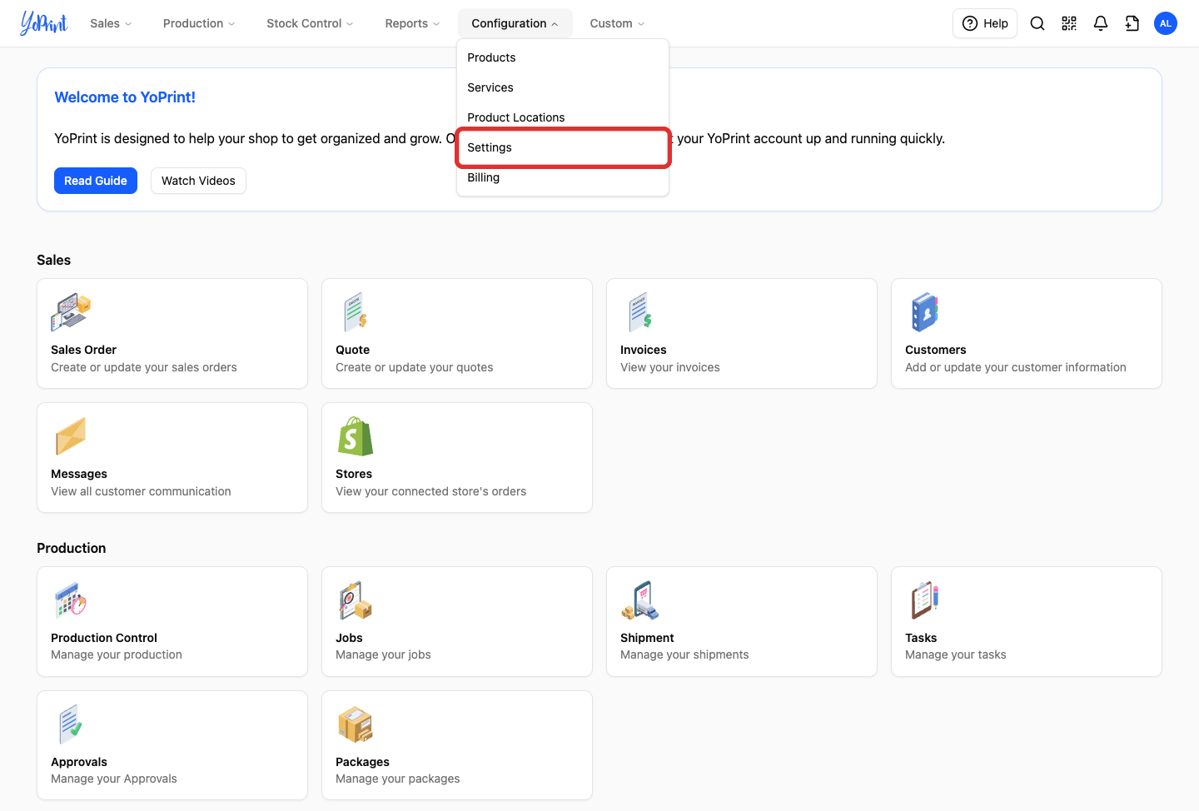Click the Welcome to YoPrint! heading
Screen dimensions: 1199x811
(125, 97)
